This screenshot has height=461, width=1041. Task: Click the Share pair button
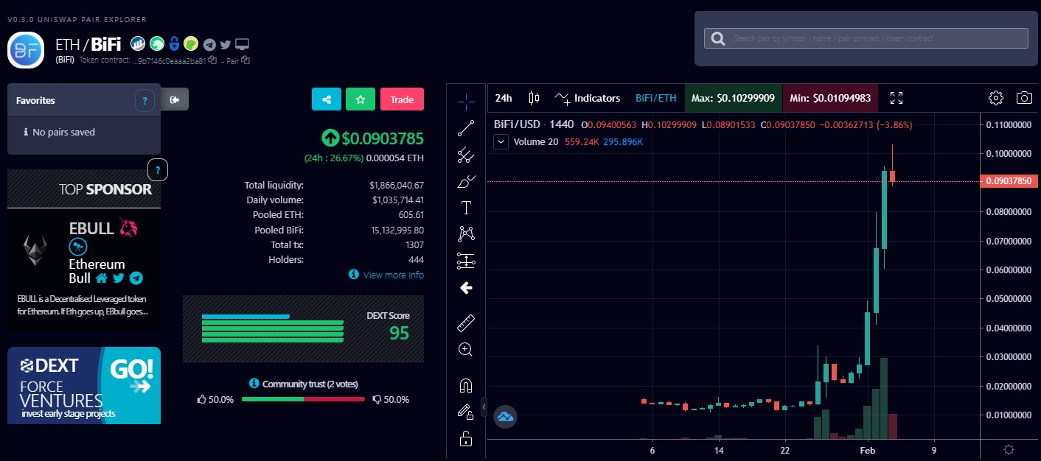tap(327, 99)
